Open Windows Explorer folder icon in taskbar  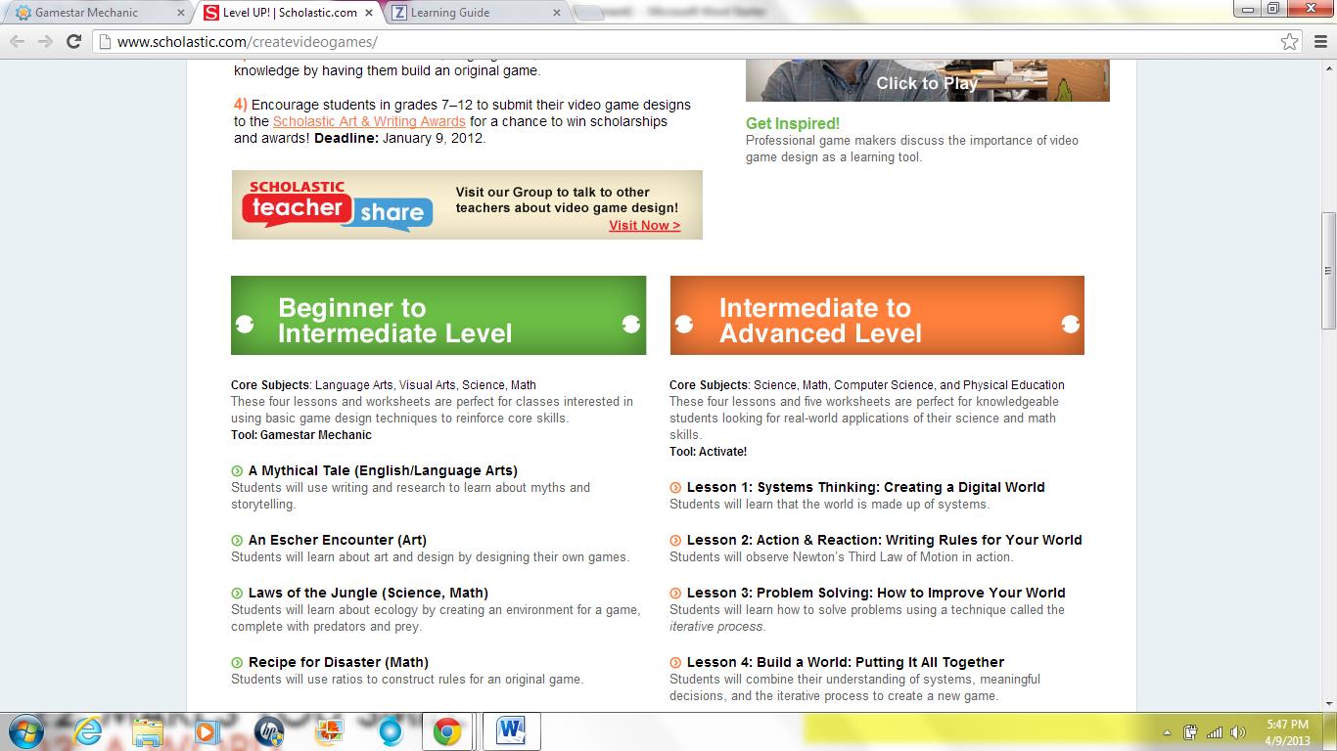(x=148, y=731)
